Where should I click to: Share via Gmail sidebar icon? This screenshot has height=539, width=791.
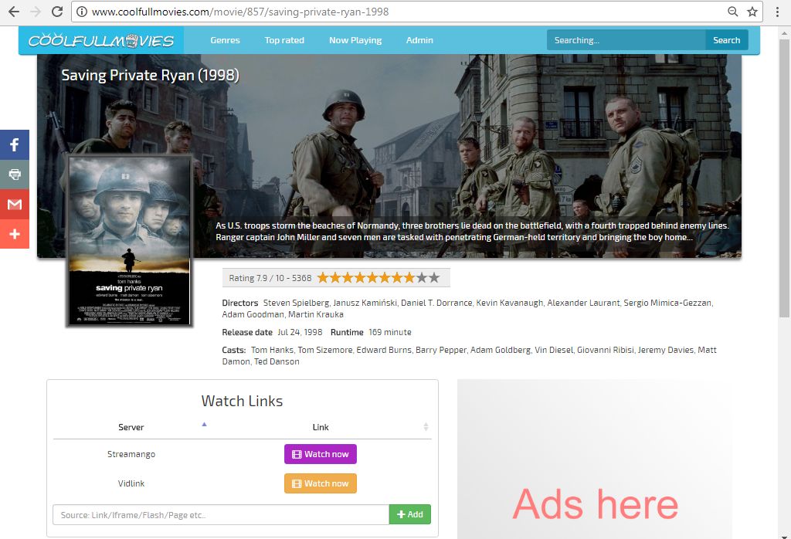(x=15, y=204)
